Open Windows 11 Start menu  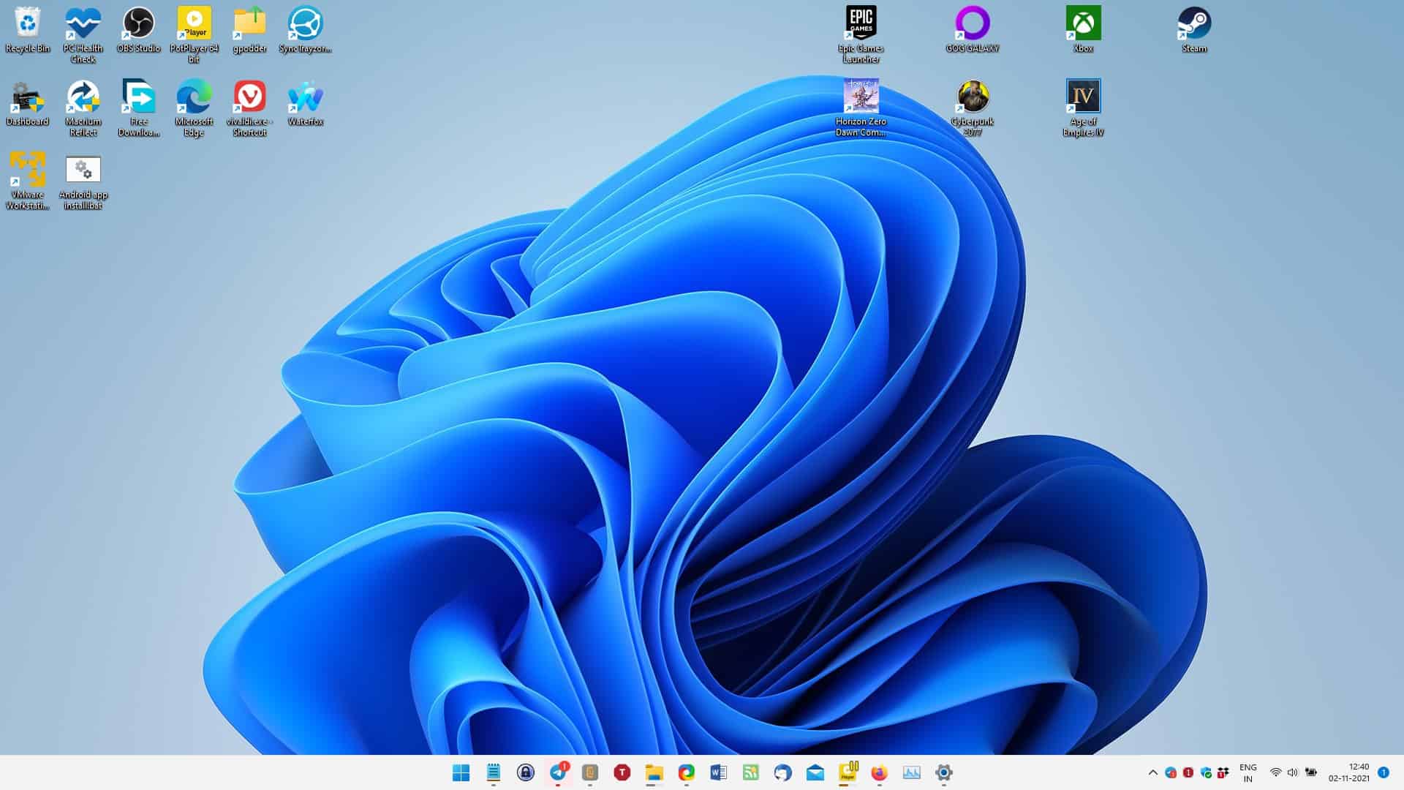[460, 772]
